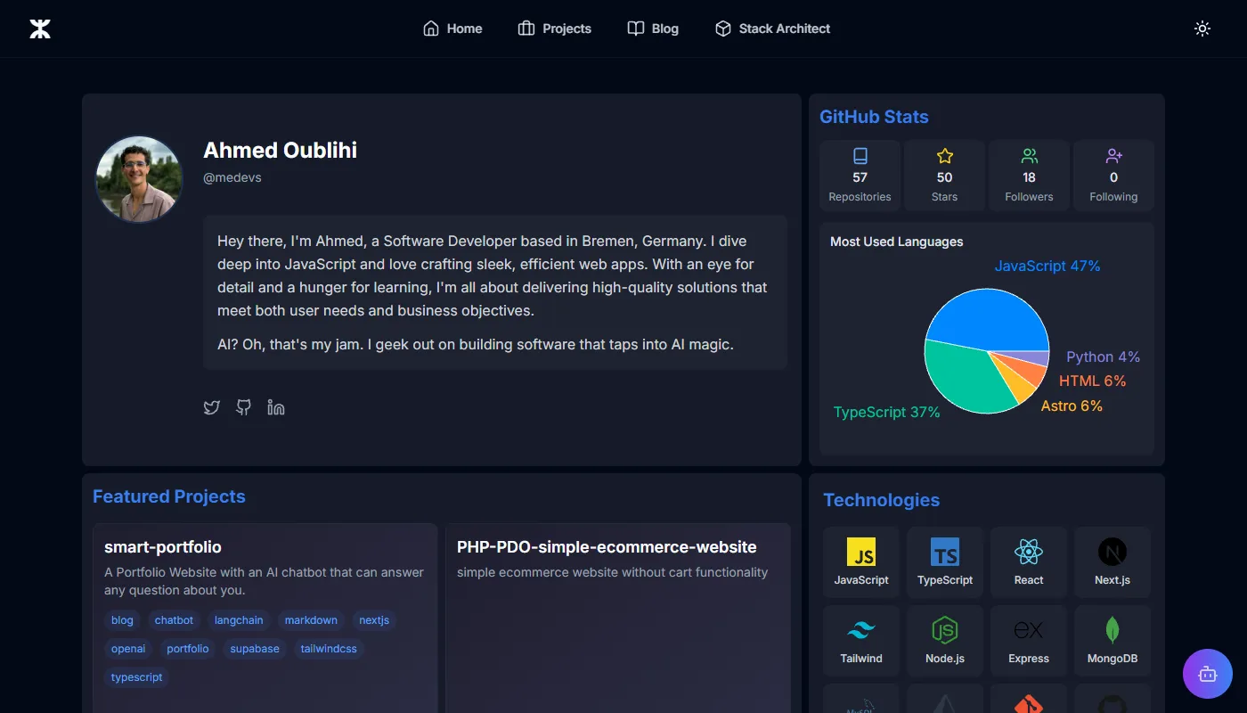
Task: Click the 'Python 4%' chart label
Action: (1103, 356)
